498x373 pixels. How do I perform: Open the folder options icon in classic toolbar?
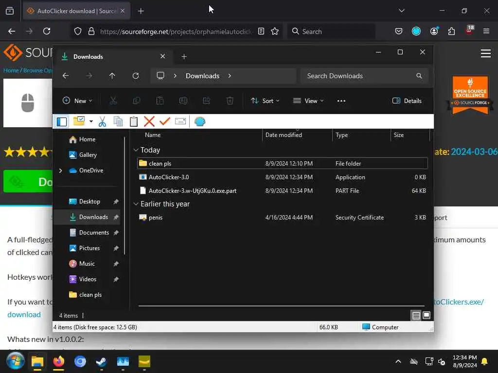[x=79, y=121]
